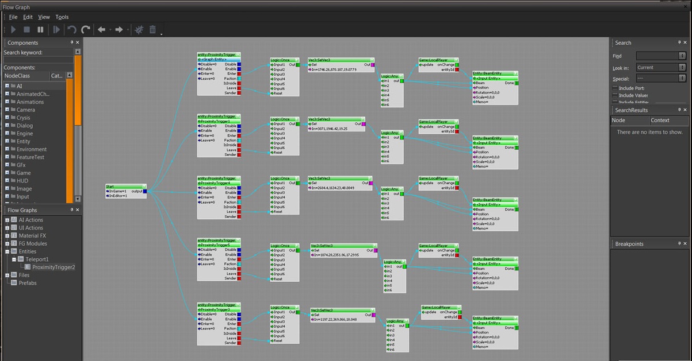Open toolbar options overflow arrow

pos(162,34)
